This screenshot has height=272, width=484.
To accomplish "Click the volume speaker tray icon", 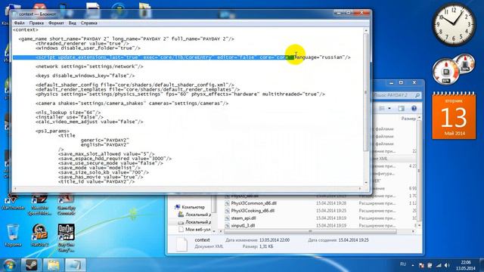I will coord(447,265).
